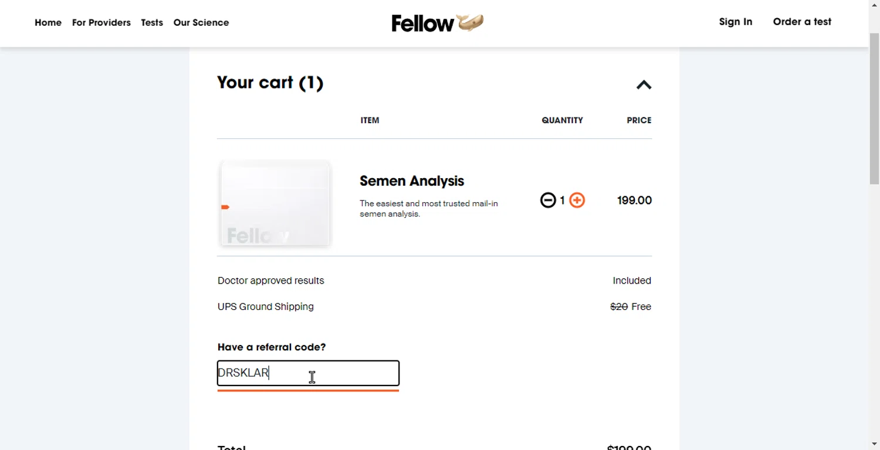
Task: Click the scrollbar down arrow
Action: tap(874, 445)
